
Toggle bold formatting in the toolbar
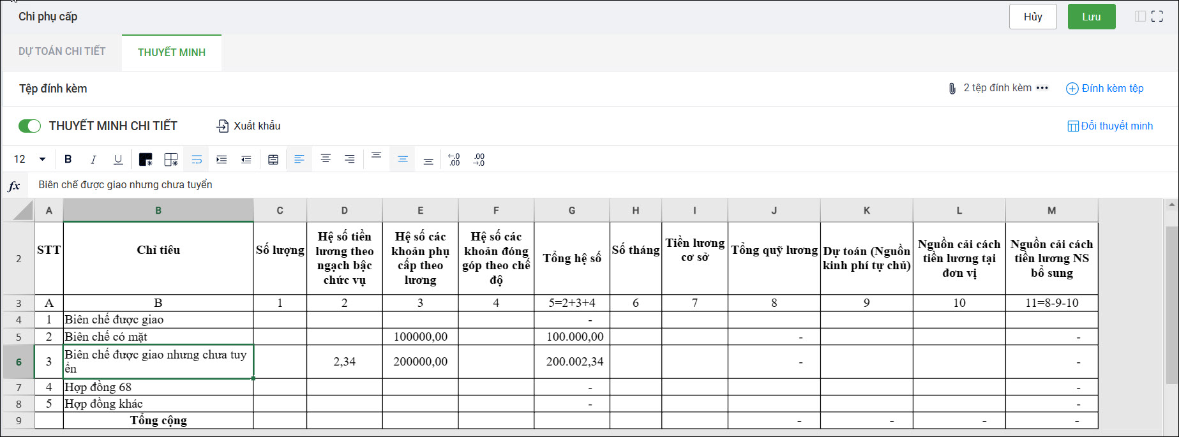pos(68,159)
